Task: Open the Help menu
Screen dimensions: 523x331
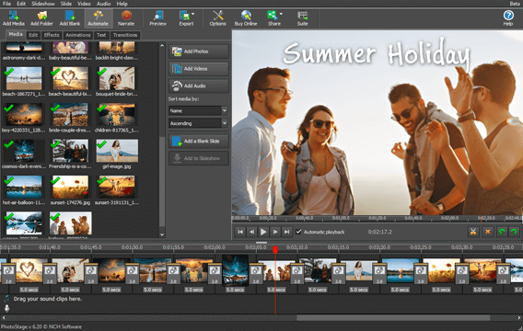Action: click(122, 4)
